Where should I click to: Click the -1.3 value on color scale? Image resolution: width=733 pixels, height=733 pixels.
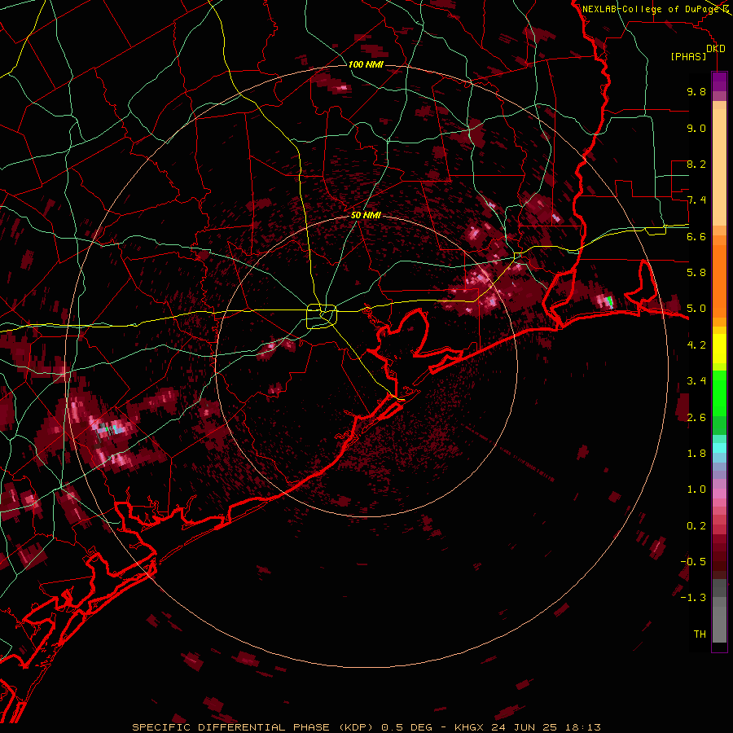click(693, 598)
